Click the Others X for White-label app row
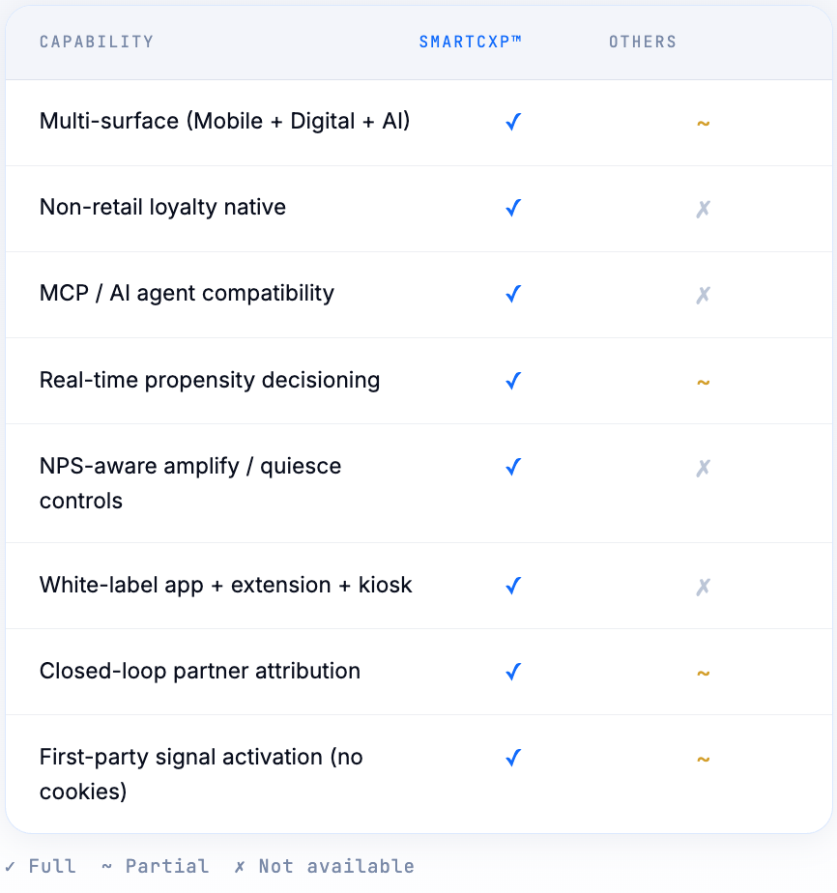The image size is (837, 893). (x=704, y=587)
